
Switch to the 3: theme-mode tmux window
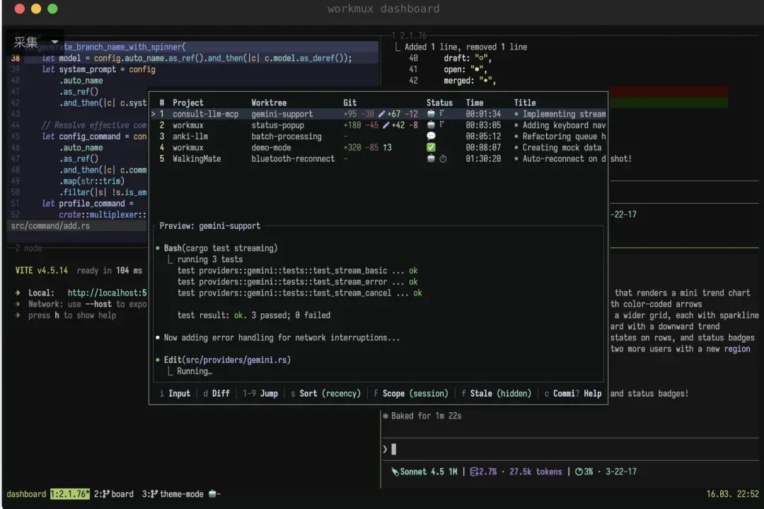tap(173, 494)
